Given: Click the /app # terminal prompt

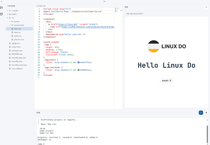Looking at the screenshot, I should pos(41,144).
